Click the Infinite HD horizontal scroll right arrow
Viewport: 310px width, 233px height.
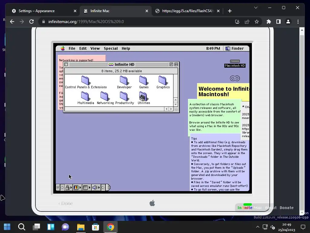tap(171, 109)
